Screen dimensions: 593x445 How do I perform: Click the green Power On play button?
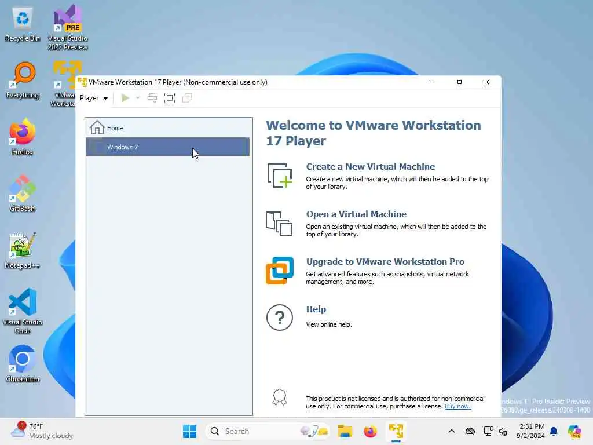[x=125, y=98]
